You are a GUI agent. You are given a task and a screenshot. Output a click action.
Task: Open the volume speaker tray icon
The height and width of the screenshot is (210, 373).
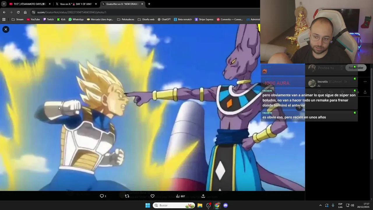pyautogui.click(x=352, y=205)
